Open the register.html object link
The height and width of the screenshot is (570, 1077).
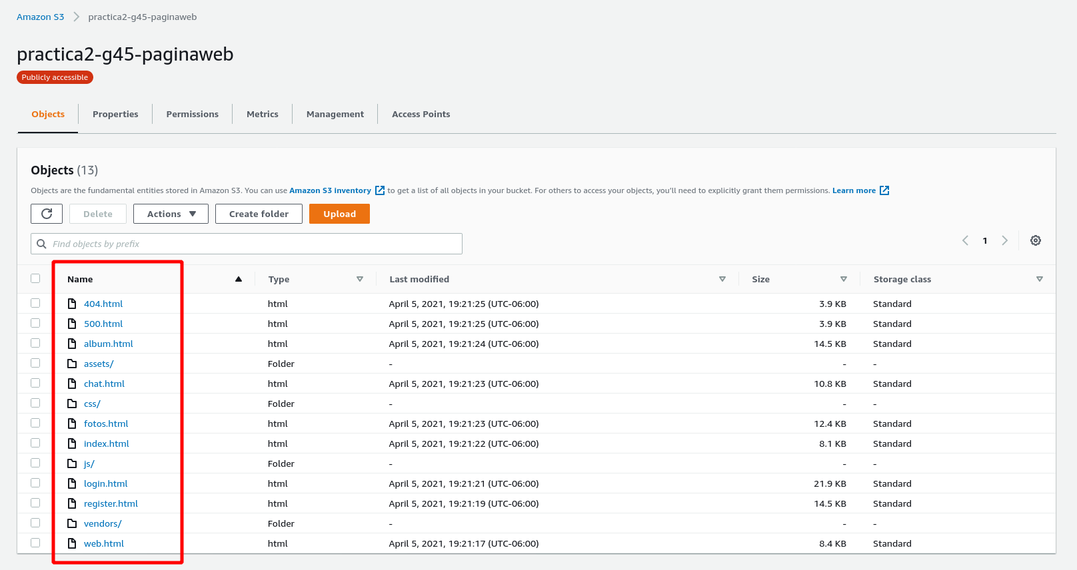pyautogui.click(x=111, y=503)
